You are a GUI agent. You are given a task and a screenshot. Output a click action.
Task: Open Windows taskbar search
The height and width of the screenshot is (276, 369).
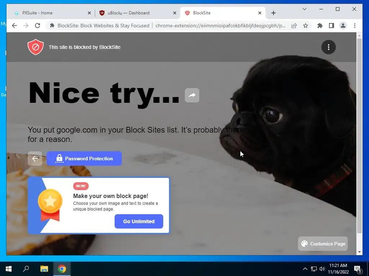26,269
